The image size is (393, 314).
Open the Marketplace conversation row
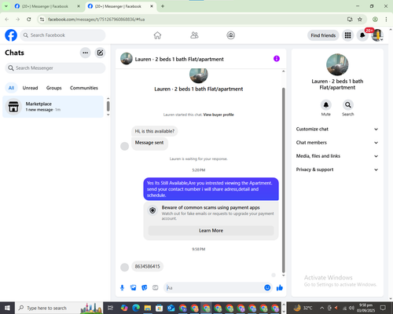click(x=53, y=107)
